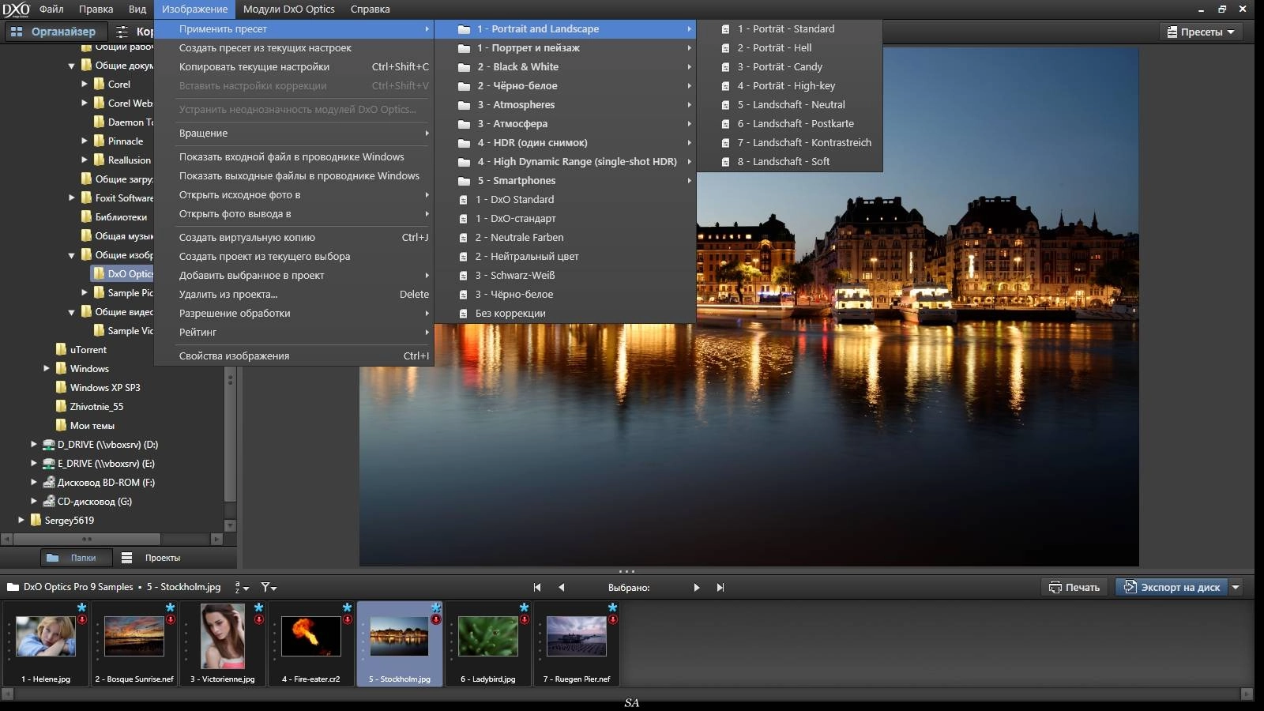Go to previous image arrow
This screenshot has height=711, width=1264.
coord(562,587)
